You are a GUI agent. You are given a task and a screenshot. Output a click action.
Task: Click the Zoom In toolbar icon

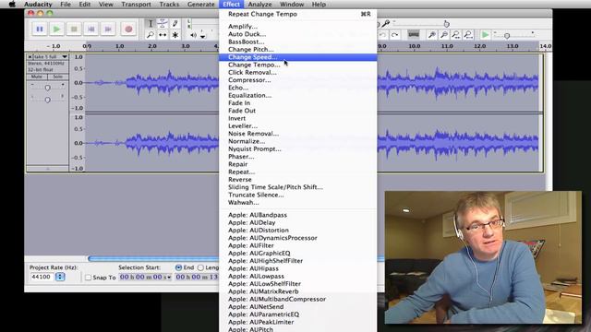point(432,35)
